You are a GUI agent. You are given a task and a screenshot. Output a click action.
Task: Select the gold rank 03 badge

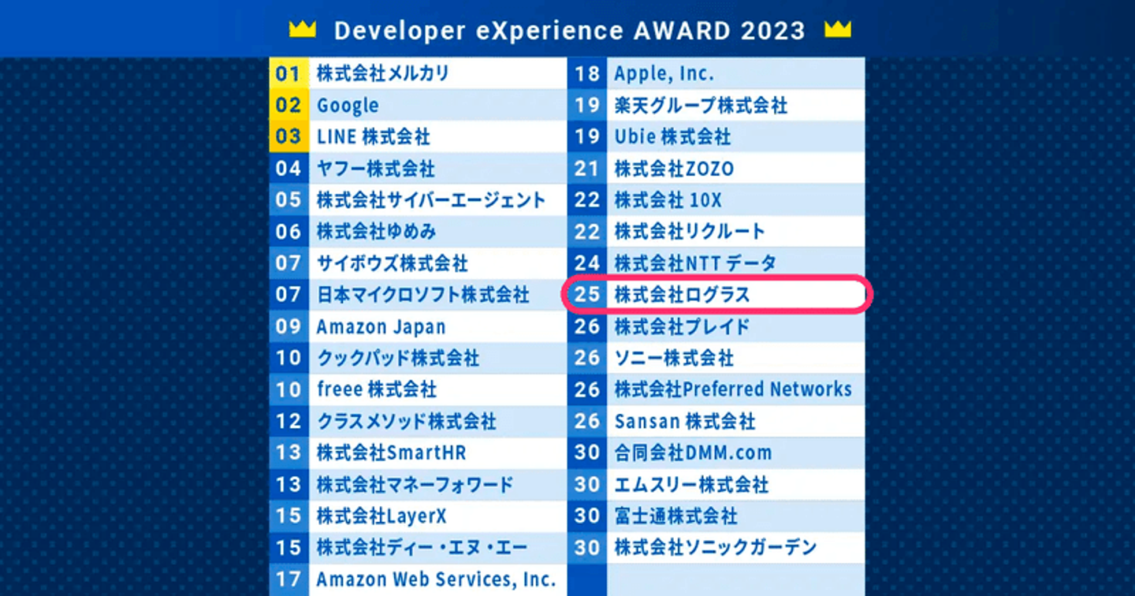289,136
